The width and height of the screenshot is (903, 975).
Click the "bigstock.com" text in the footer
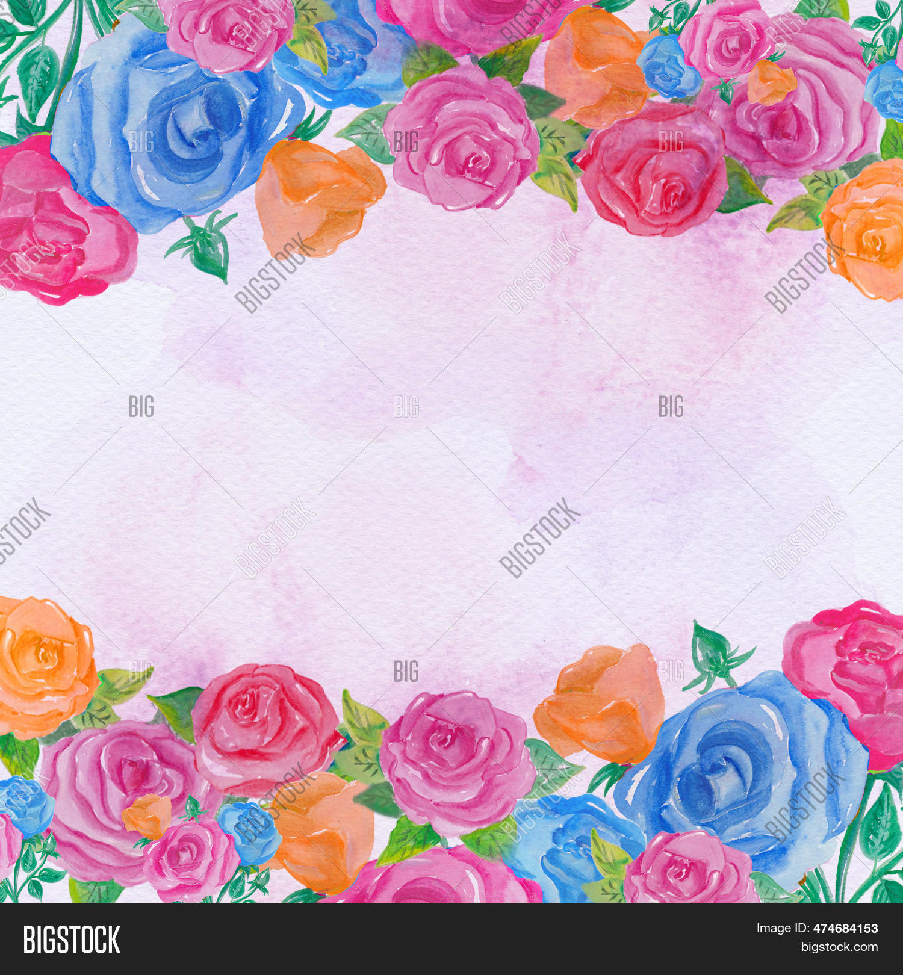[x=839, y=947]
